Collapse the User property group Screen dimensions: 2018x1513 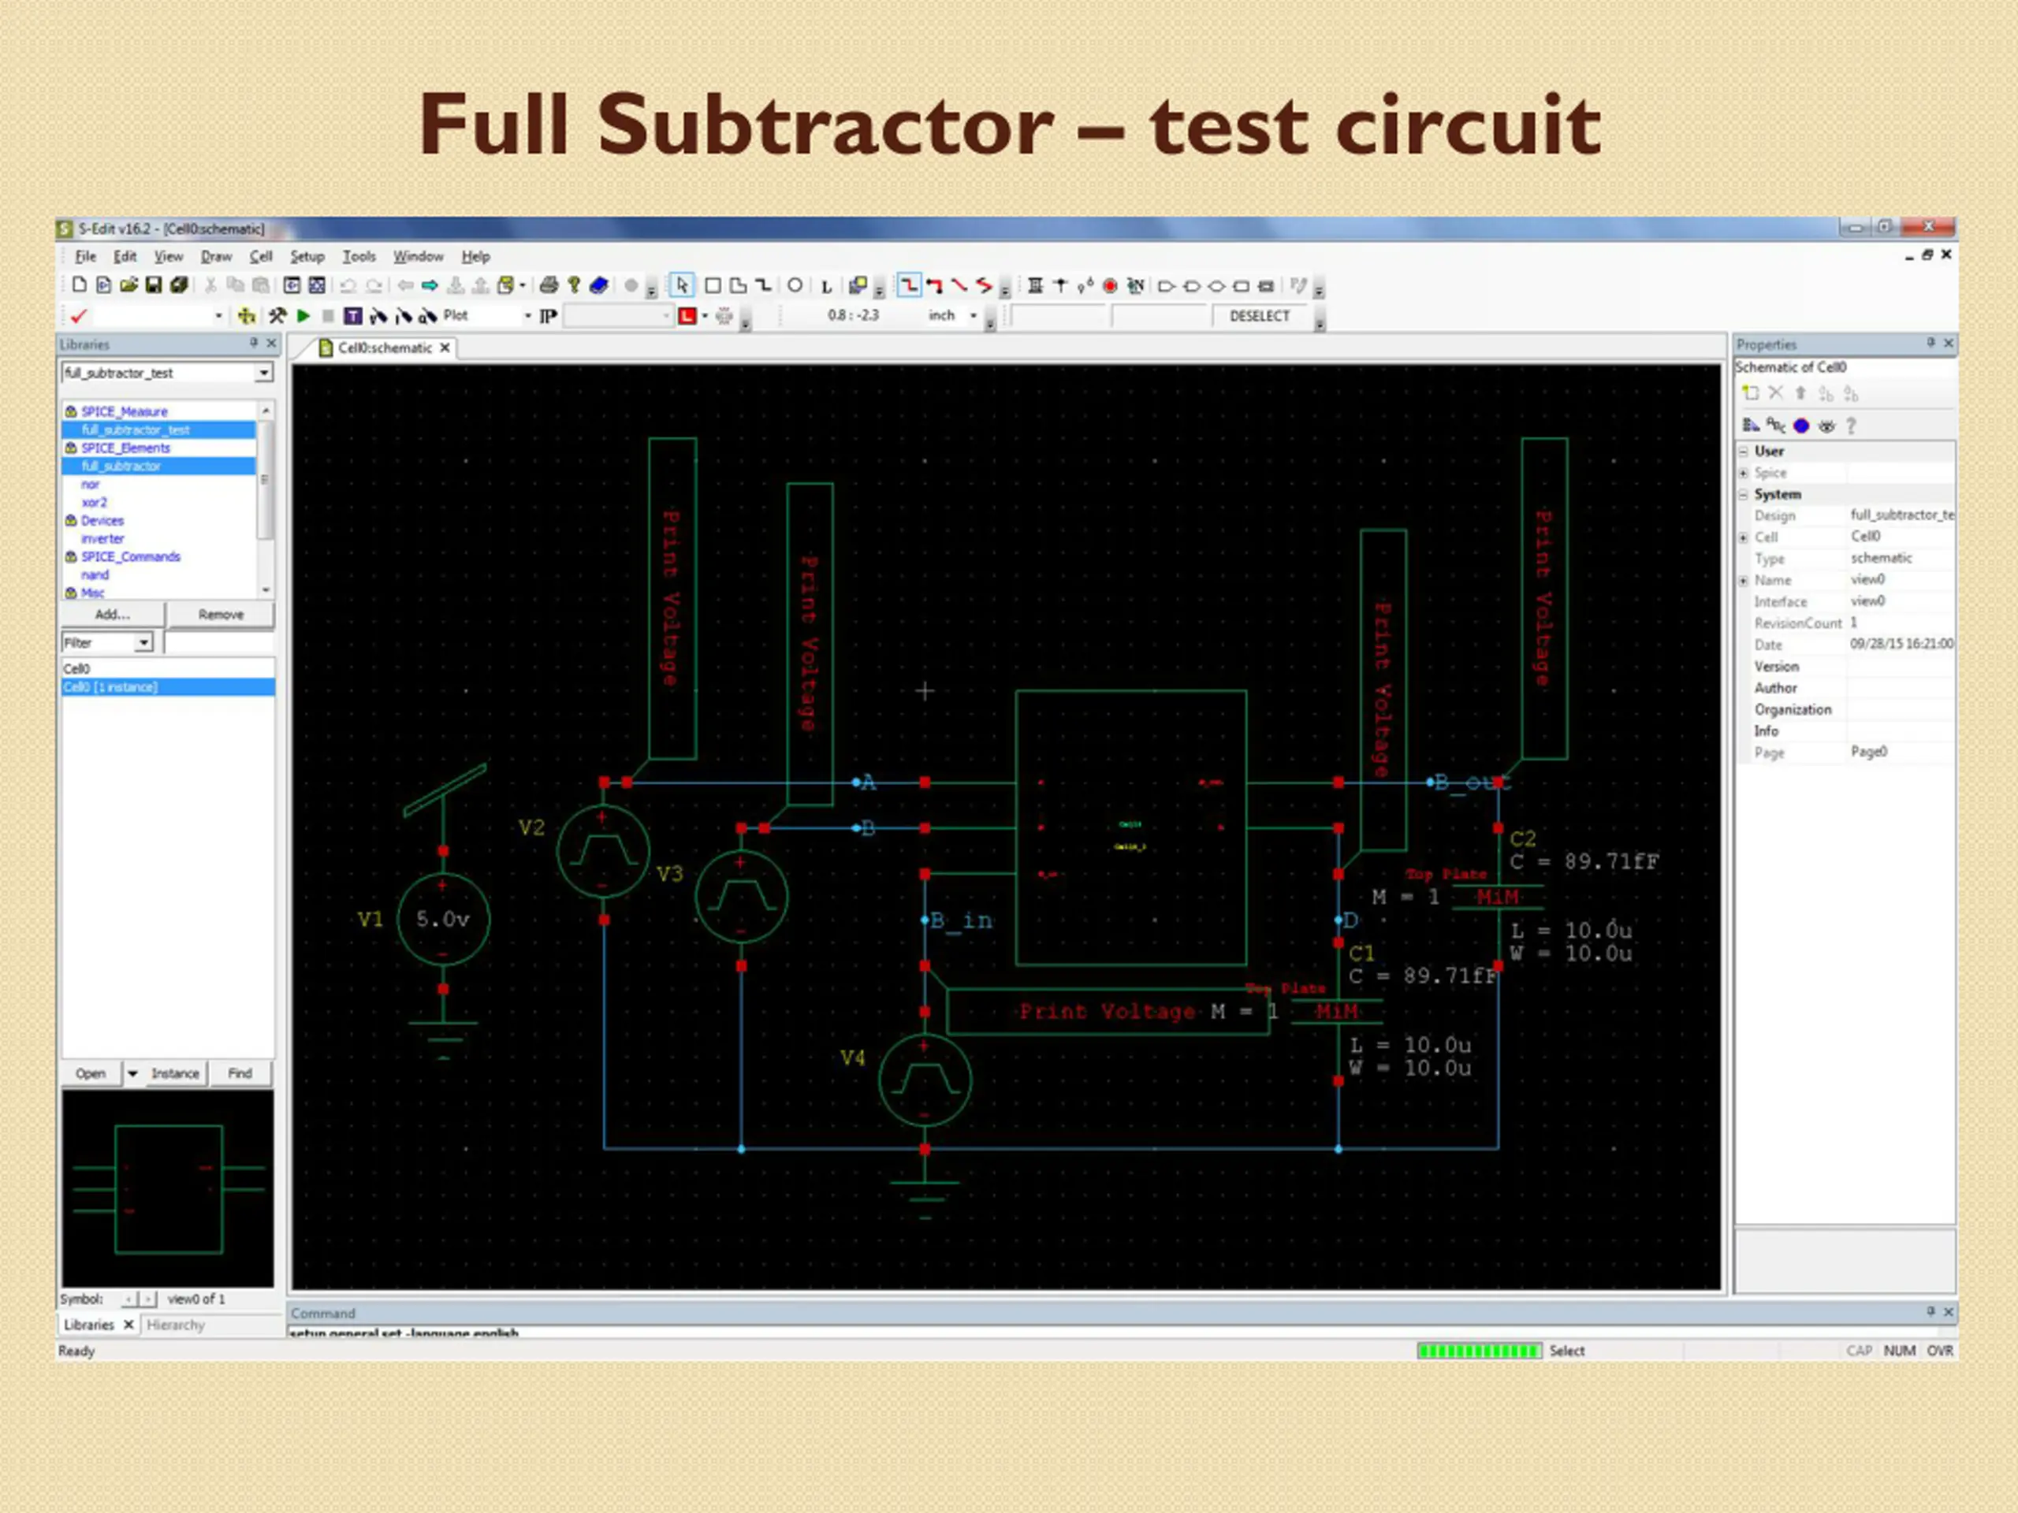click(1744, 452)
